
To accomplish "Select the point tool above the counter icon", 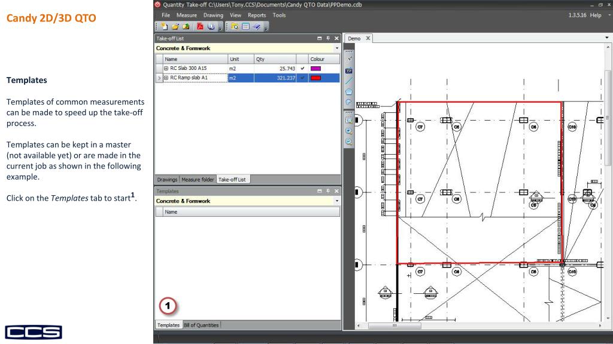I will pos(349,59).
